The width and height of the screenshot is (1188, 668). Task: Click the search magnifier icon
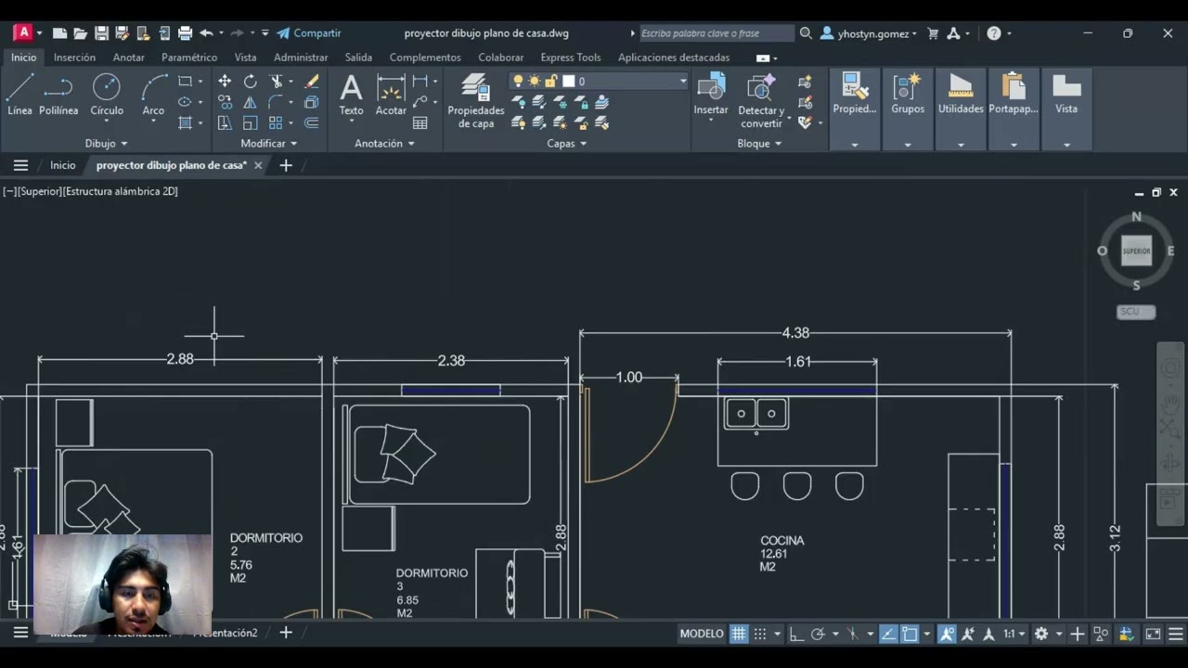point(806,33)
